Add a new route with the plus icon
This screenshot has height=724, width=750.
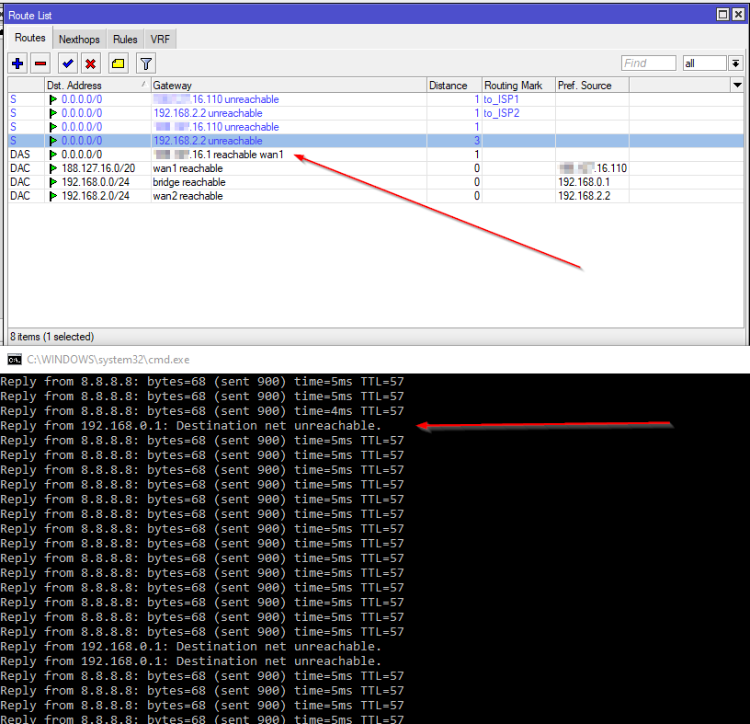coord(17,63)
